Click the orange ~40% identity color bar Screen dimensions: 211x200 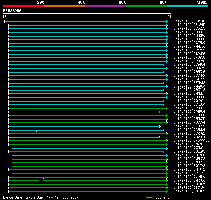coord(65,6)
